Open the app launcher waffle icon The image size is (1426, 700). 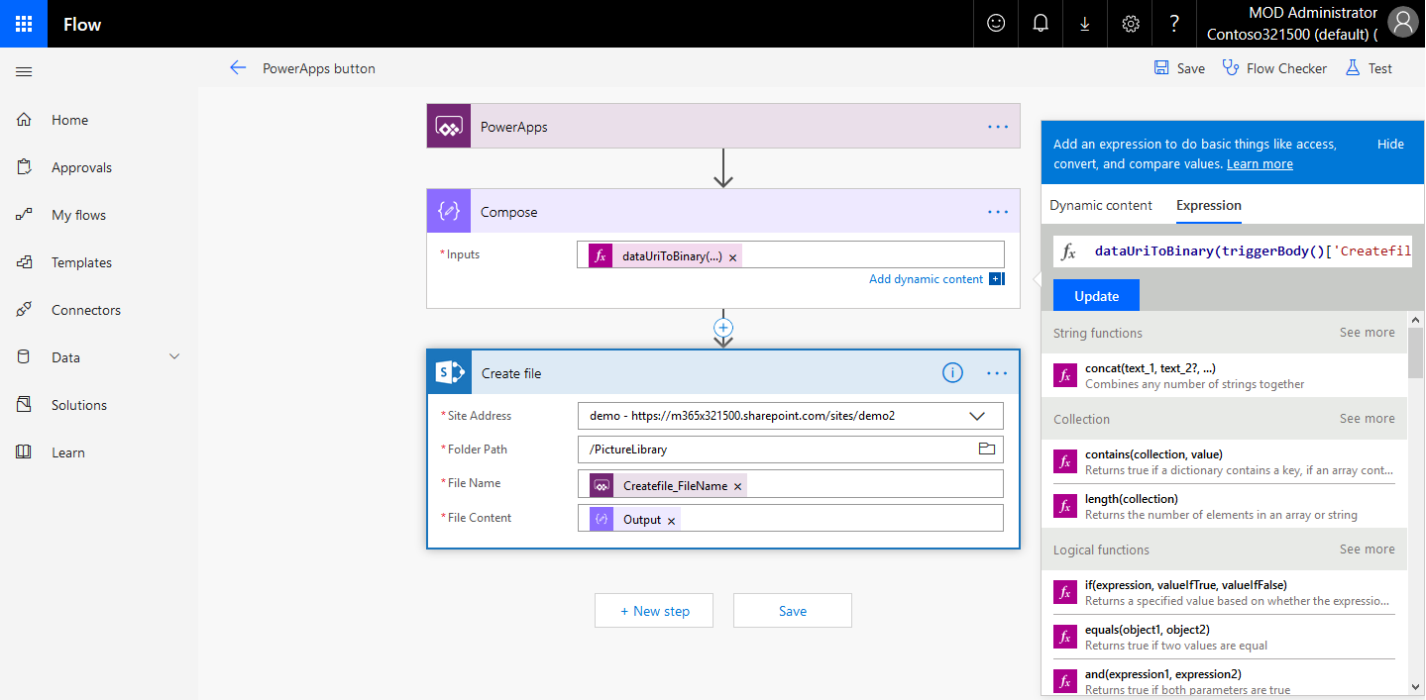pyautogui.click(x=24, y=24)
